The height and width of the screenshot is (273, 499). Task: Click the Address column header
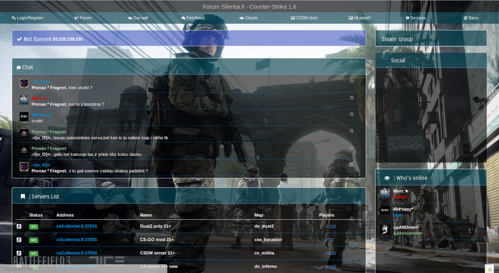pos(65,215)
